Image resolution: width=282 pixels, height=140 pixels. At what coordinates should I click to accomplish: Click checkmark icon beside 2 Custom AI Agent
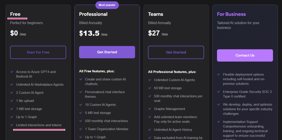[12, 93]
